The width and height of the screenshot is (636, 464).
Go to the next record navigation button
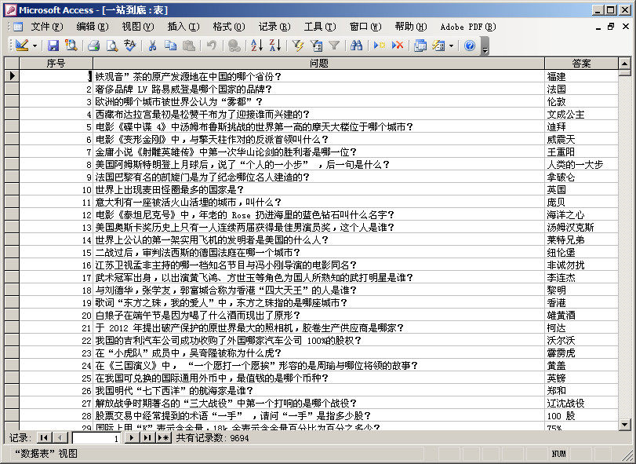(132, 437)
